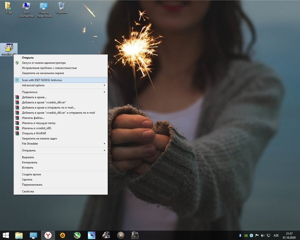Click the Windows Start button
This screenshot has height=240, width=300.
pyautogui.click(x=6, y=235)
